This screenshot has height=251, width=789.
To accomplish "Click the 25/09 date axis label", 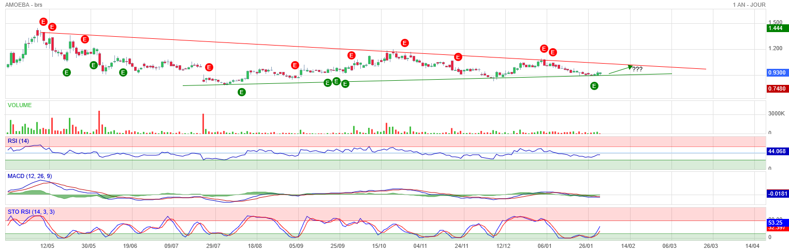I will coord(338,246).
